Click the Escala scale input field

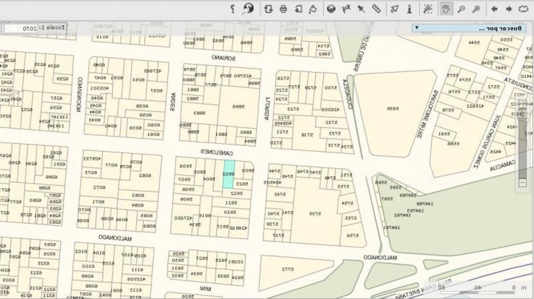click(21, 28)
